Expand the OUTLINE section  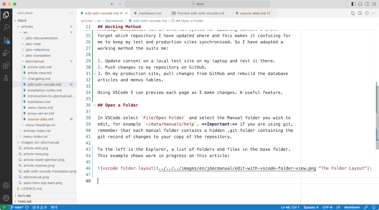(24, 196)
